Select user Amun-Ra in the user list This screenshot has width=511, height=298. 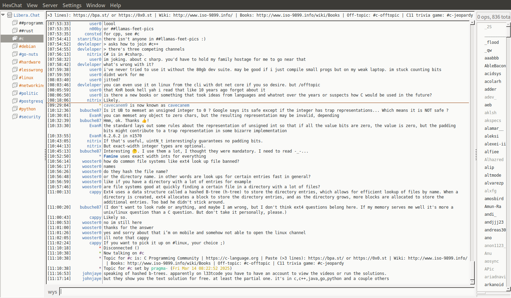[x=493, y=207]
